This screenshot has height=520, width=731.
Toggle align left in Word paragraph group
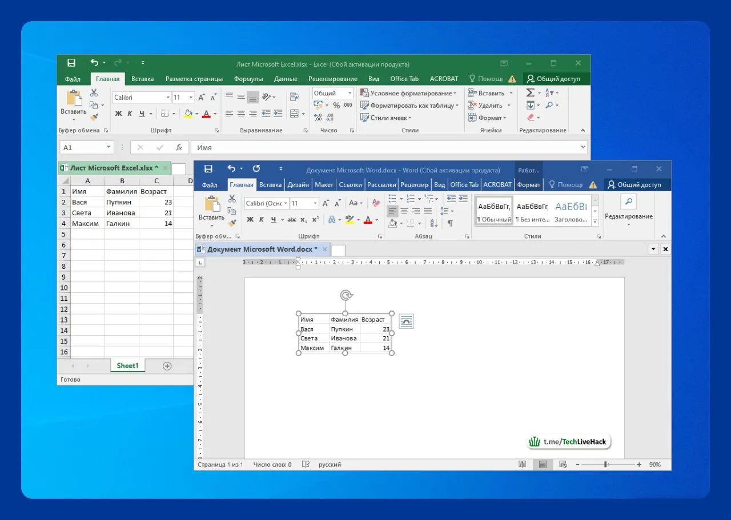392,211
